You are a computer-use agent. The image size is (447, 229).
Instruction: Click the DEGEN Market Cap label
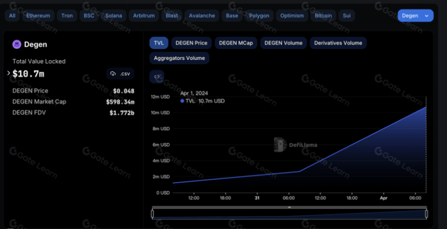click(x=40, y=102)
